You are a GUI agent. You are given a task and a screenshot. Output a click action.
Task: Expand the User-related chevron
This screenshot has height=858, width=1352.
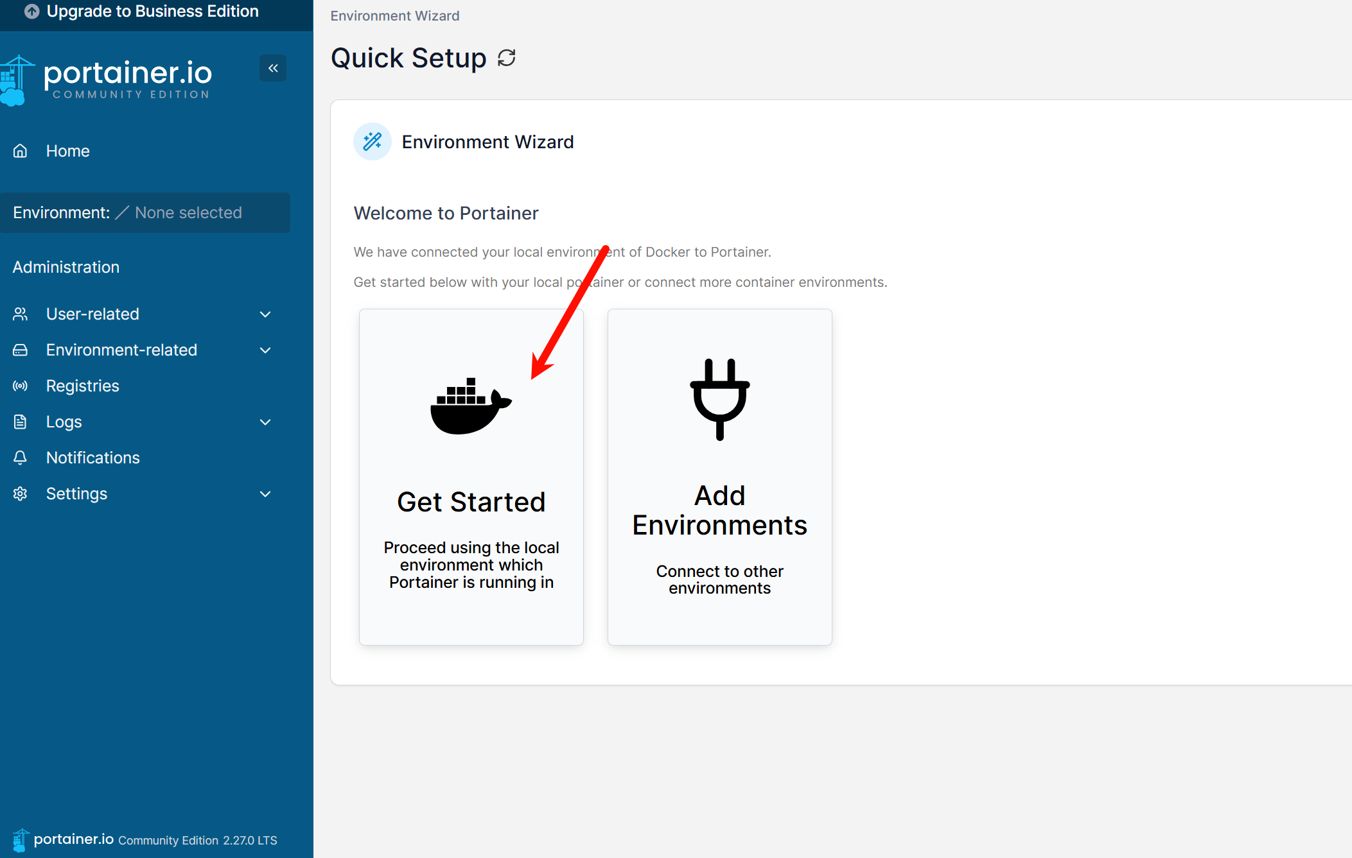pos(265,314)
